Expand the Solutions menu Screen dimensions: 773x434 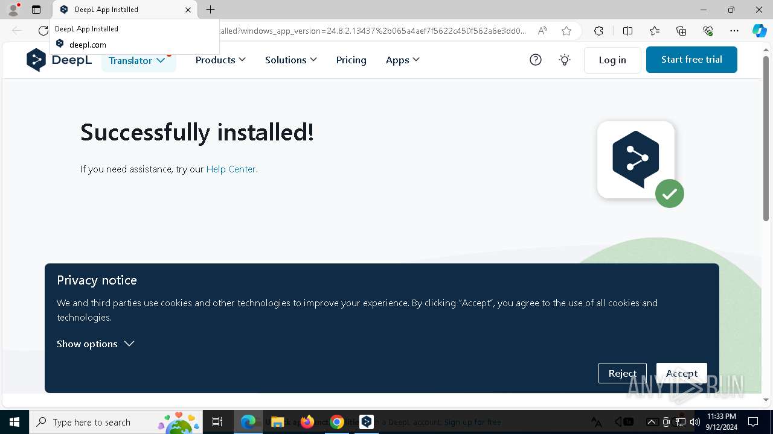(291, 60)
